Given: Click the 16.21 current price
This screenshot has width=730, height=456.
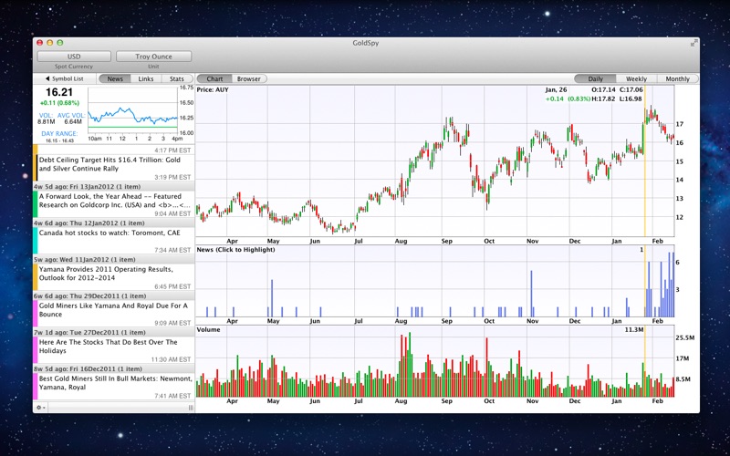Looking at the screenshot, I should pos(59,93).
